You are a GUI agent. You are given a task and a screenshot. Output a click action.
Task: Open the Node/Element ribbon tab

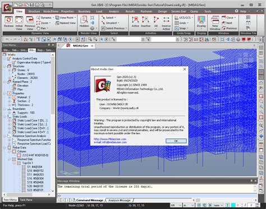(x=51, y=11)
